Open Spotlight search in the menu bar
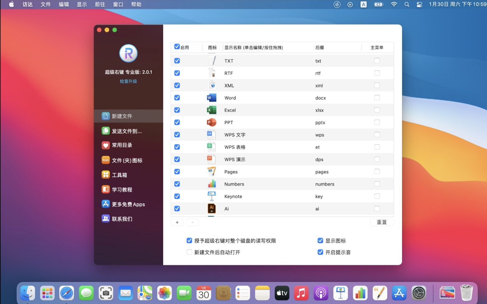 point(407,4)
